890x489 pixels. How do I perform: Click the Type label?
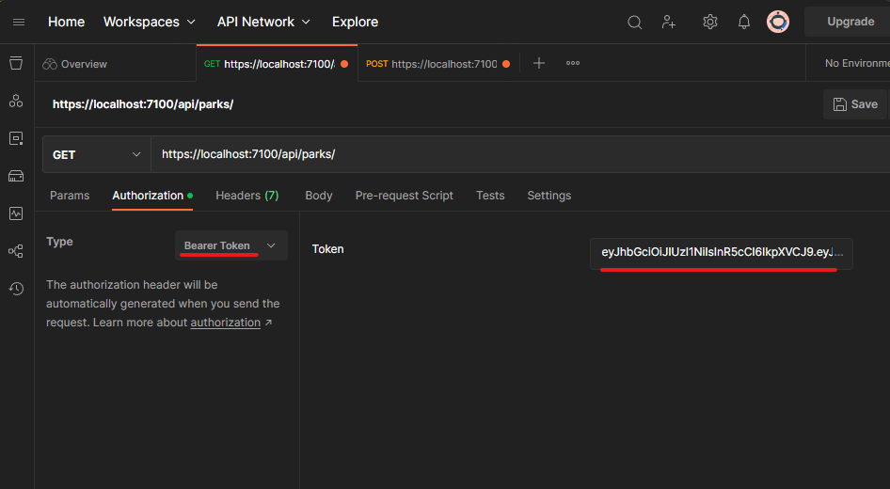coord(59,243)
